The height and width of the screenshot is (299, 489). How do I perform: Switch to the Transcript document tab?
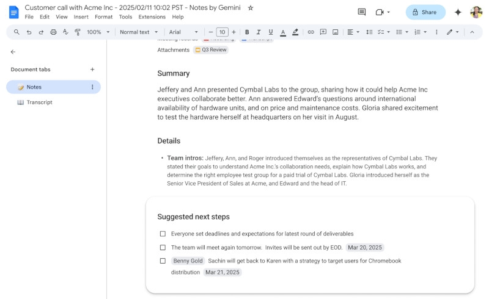[x=39, y=103]
